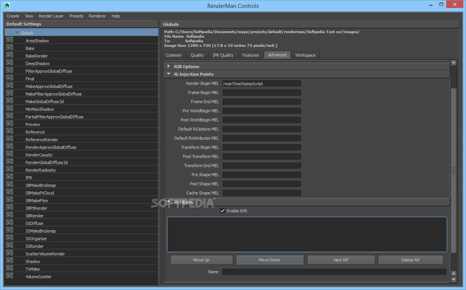Open the Render Layer menu
Screen dimensions: 466x290
51,16
